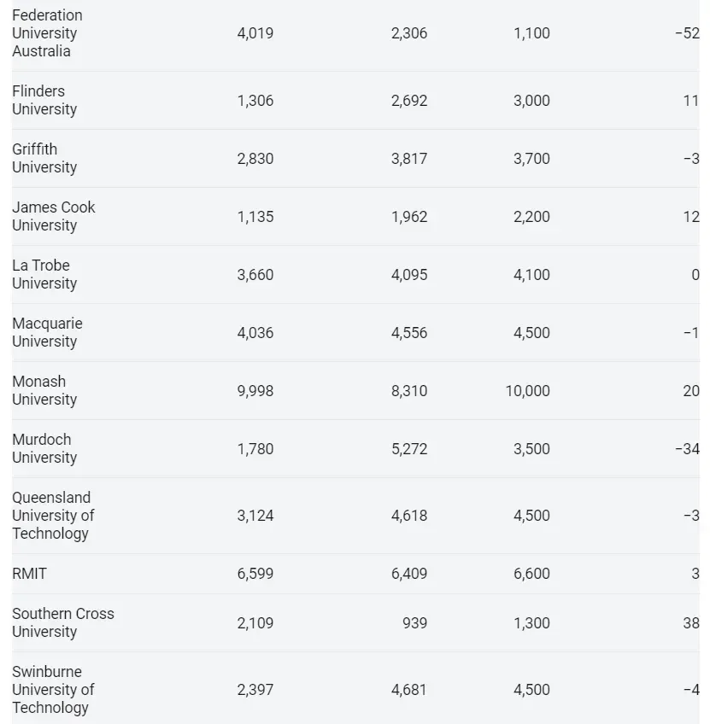
Task: Select Monash University value 10,000
Action: [527, 391]
